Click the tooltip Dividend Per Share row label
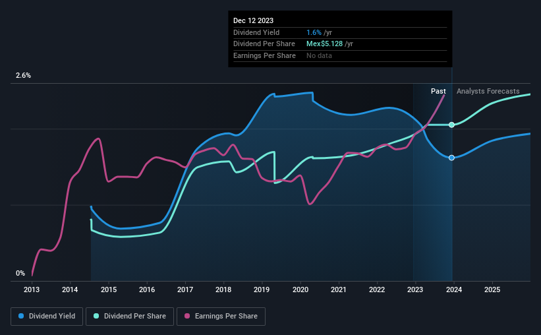This screenshot has width=541, height=335. click(264, 44)
